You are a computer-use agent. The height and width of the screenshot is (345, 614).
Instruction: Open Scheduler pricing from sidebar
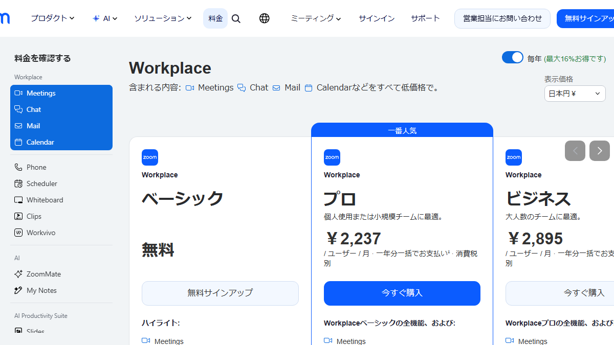click(61, 183)
